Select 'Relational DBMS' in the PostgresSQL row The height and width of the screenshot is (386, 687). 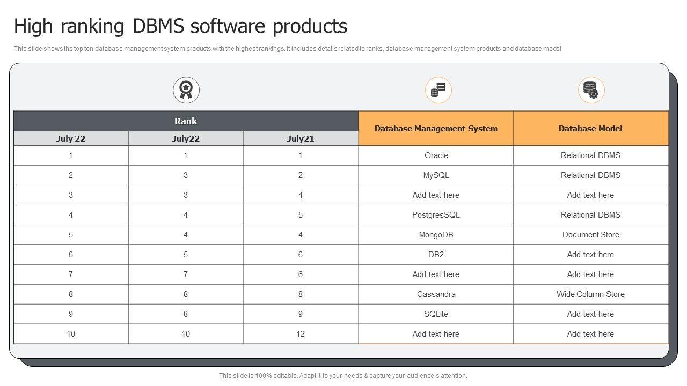pyautogui.click(x=591, y=215)
